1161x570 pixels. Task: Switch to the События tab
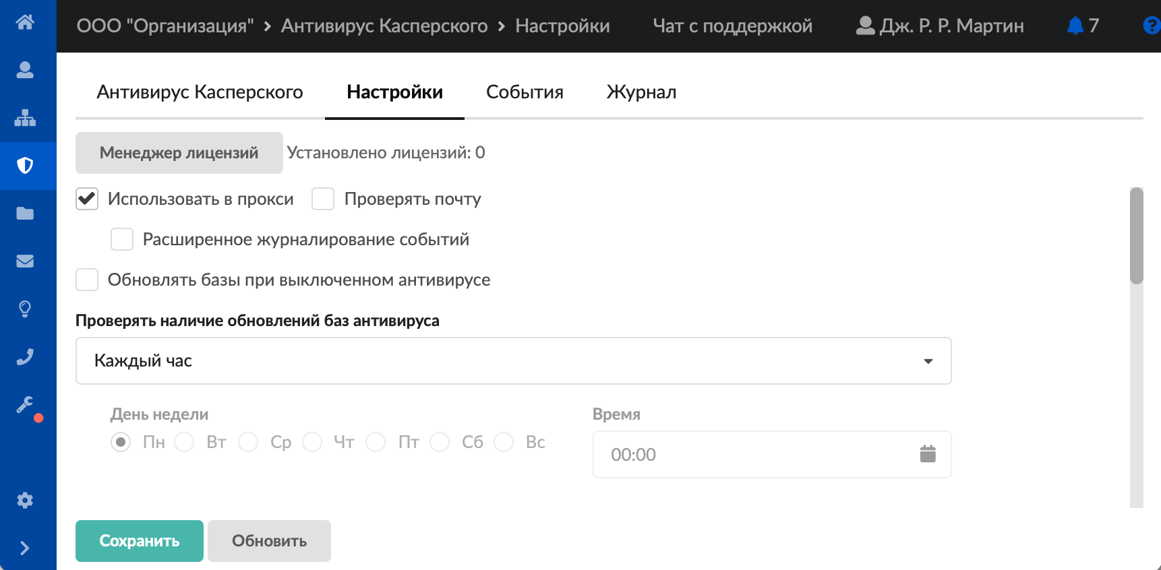525,92
